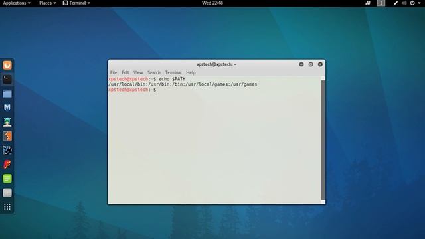Launch the Armitage icon in the dock
The width and height of the screenshot is (425, 239).
click(7, 122)
